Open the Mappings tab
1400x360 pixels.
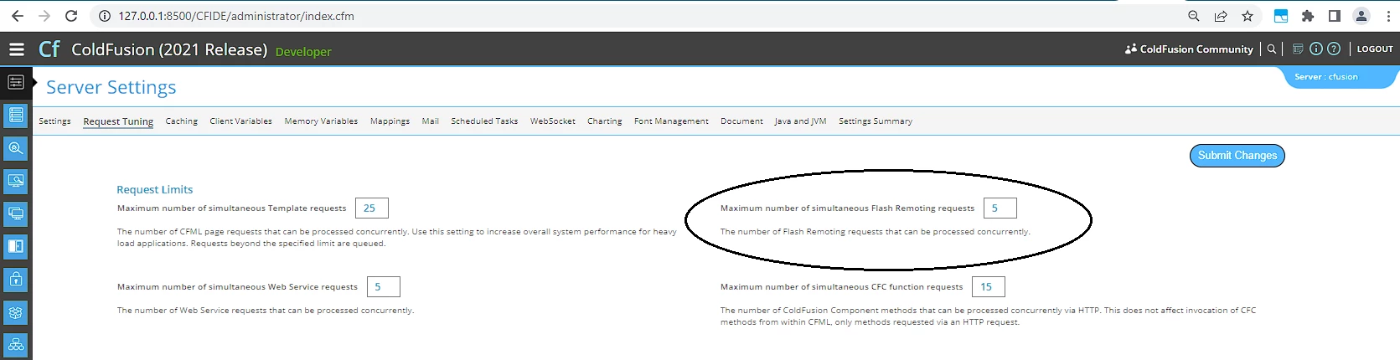point(390,121)
